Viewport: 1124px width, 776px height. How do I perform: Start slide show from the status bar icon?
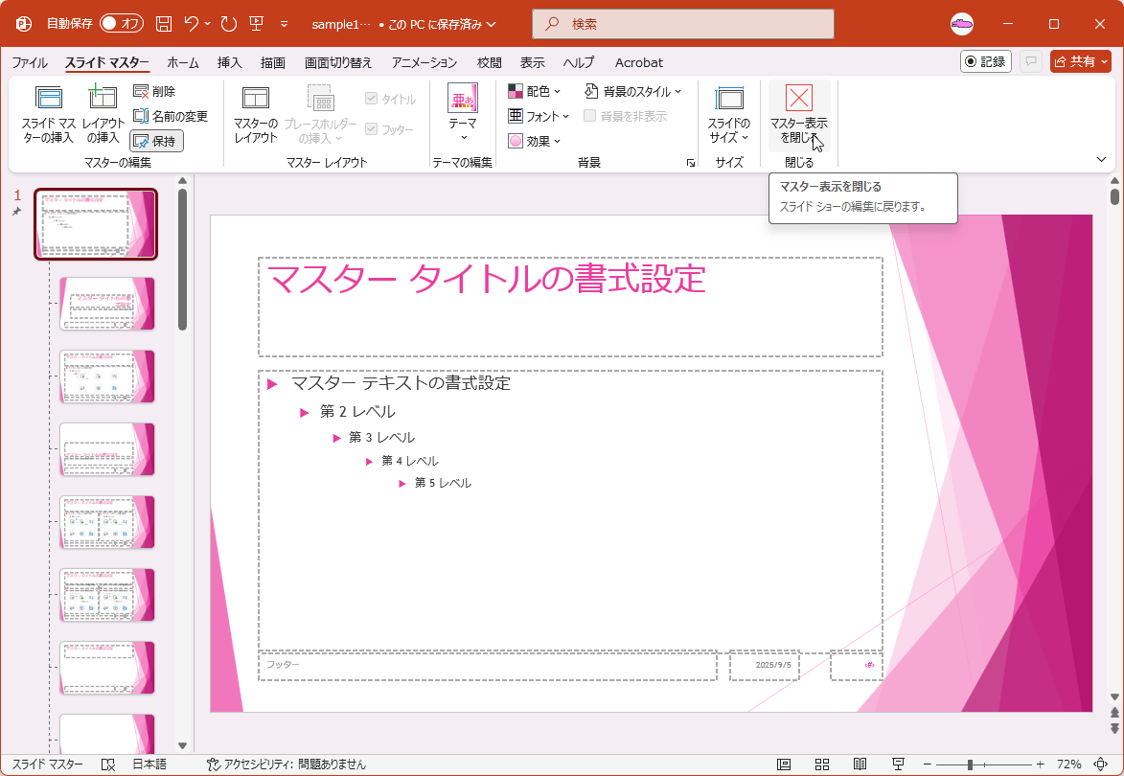coord(898,765)
